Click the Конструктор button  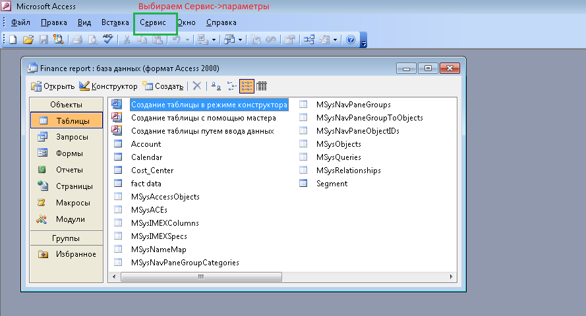tap(108, 86)
